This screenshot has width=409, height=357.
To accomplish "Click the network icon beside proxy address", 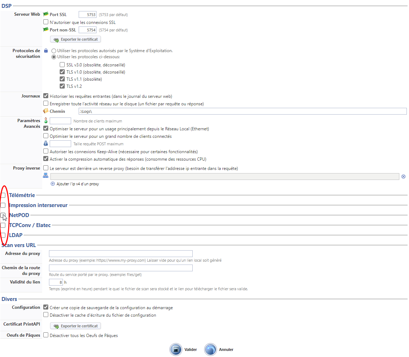I will (46, 175).
